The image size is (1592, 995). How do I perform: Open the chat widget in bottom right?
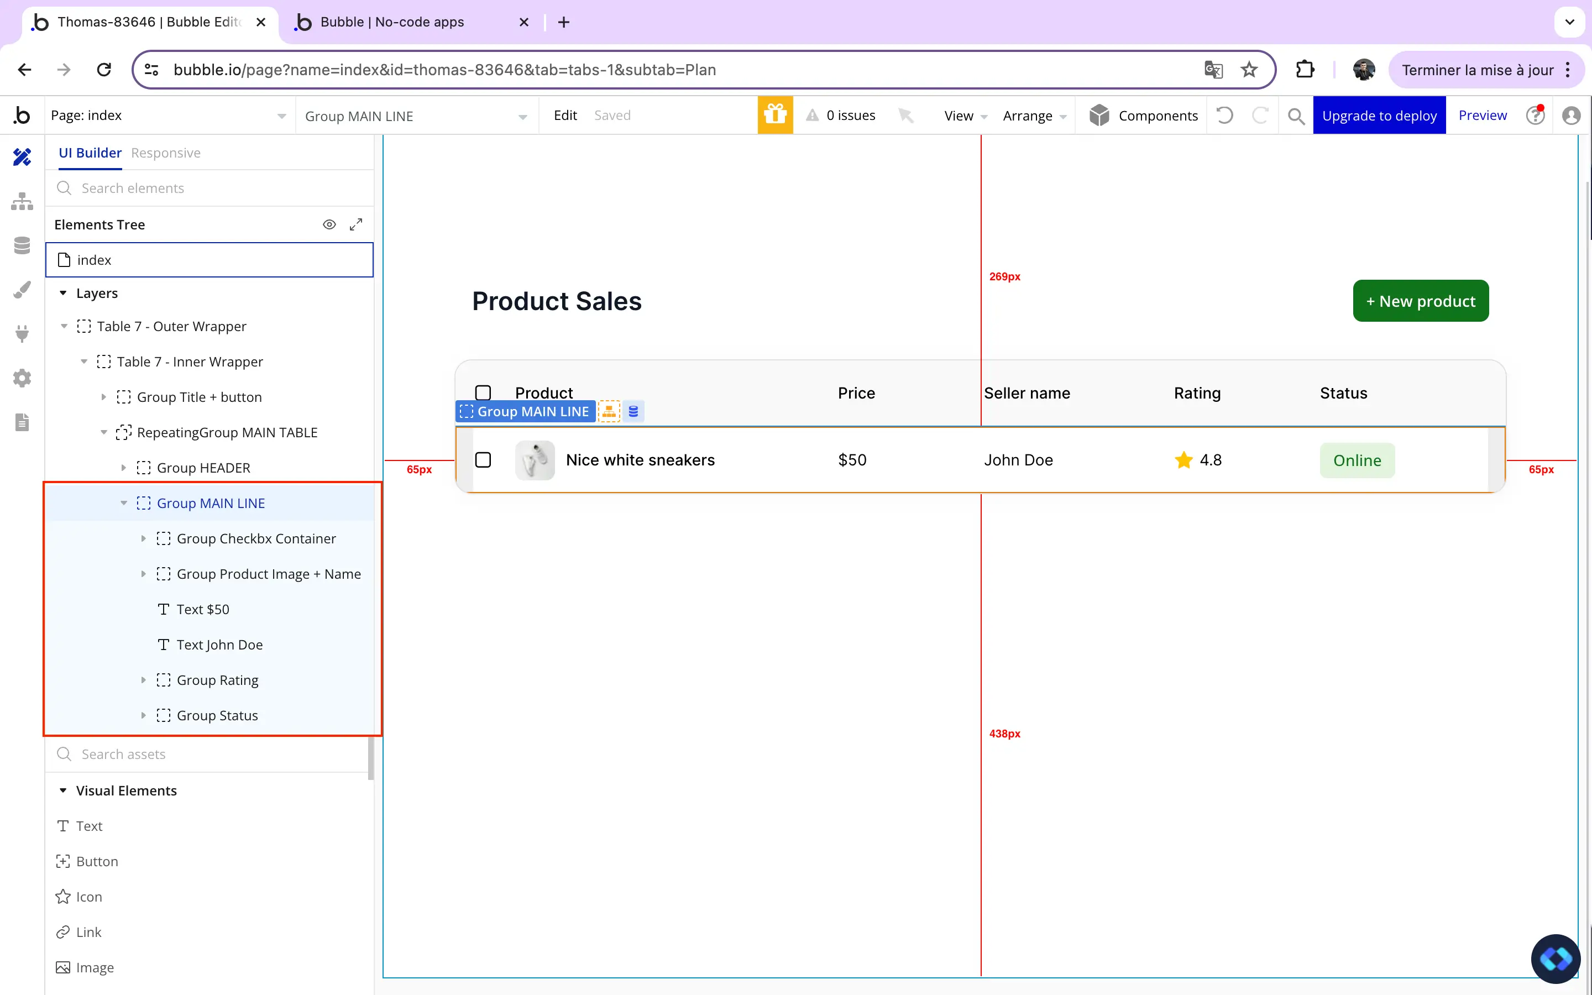(1555, 958)
